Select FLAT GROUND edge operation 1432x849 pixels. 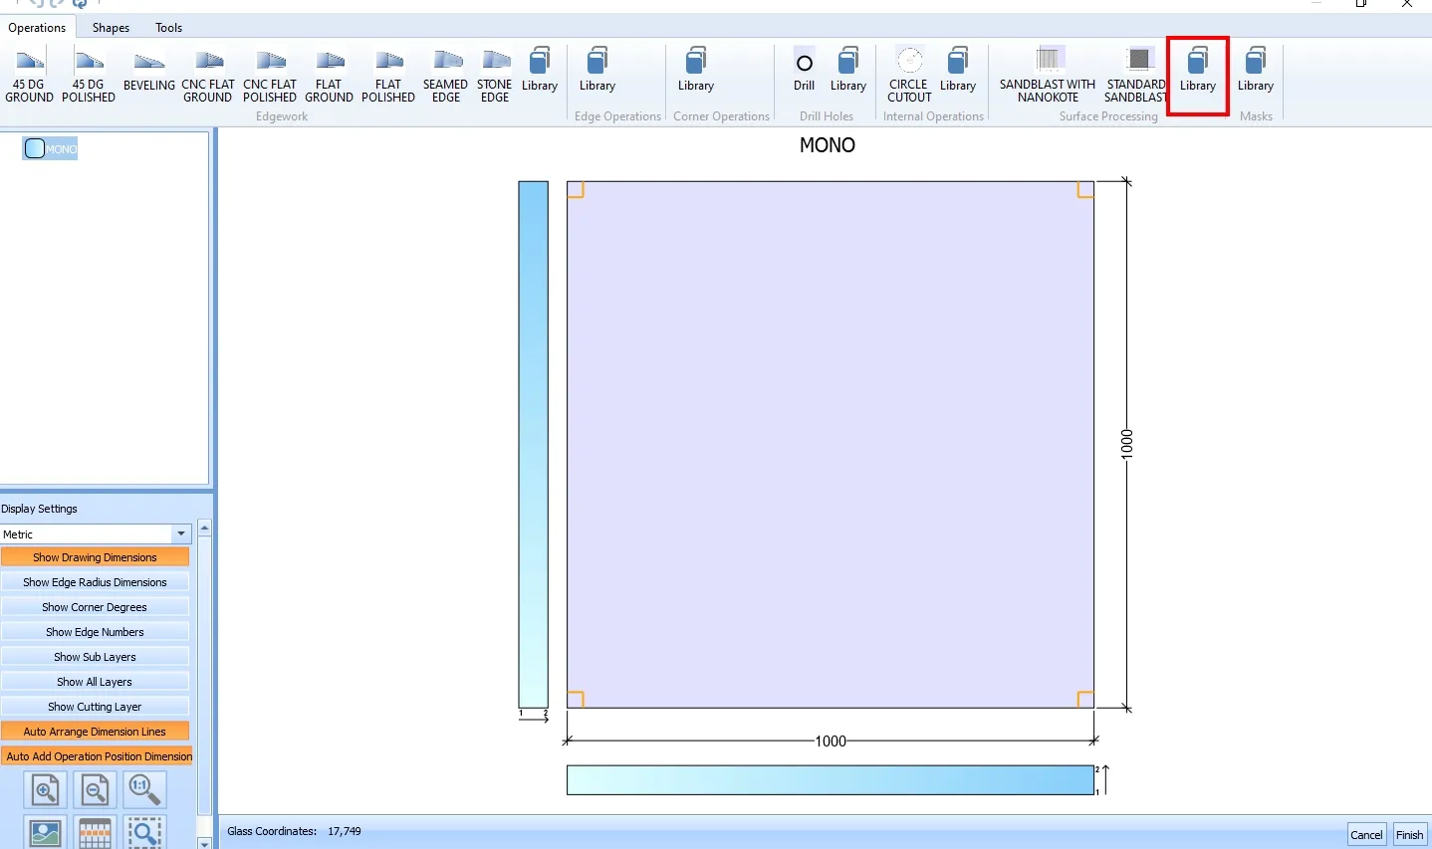329,77
